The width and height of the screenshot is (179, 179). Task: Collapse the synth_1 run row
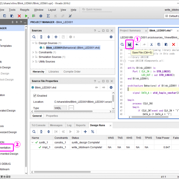33,142
